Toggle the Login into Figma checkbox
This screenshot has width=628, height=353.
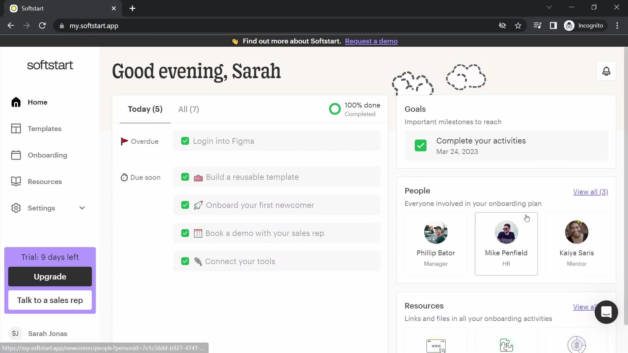pyautogui.click(x=185, y=141)
